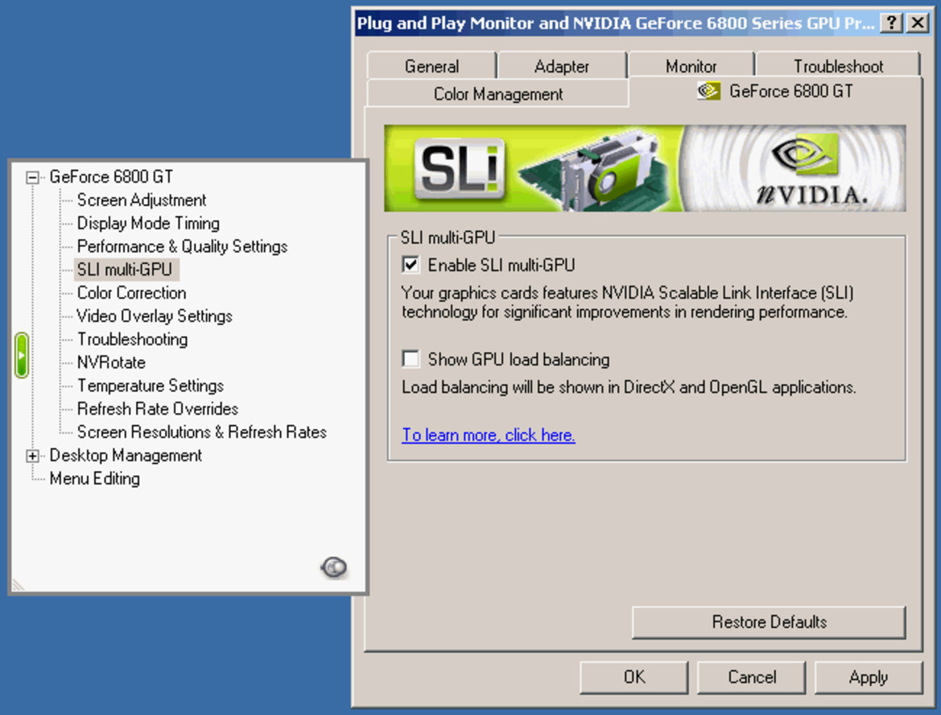This screenshot has height=715, width=941.
Task: Expand the Desktop Management tree node
Action: (x=32, y=456)
